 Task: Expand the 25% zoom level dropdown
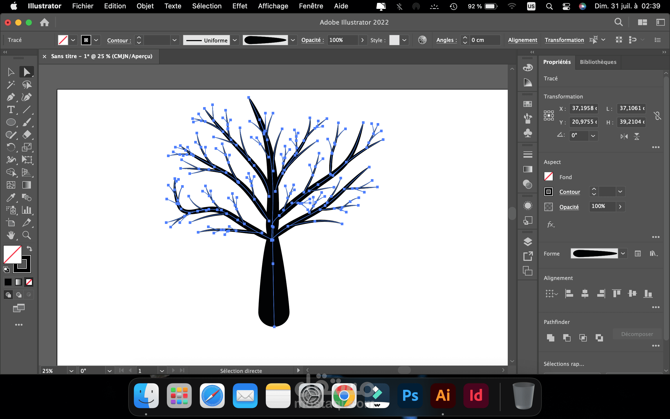tap(71, 371)
